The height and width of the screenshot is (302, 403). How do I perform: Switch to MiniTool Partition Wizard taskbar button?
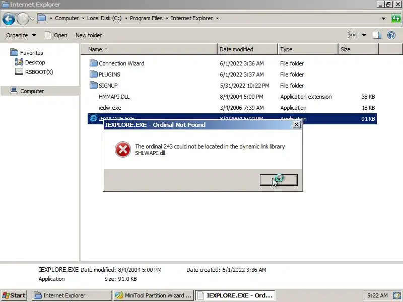[154, 295]
